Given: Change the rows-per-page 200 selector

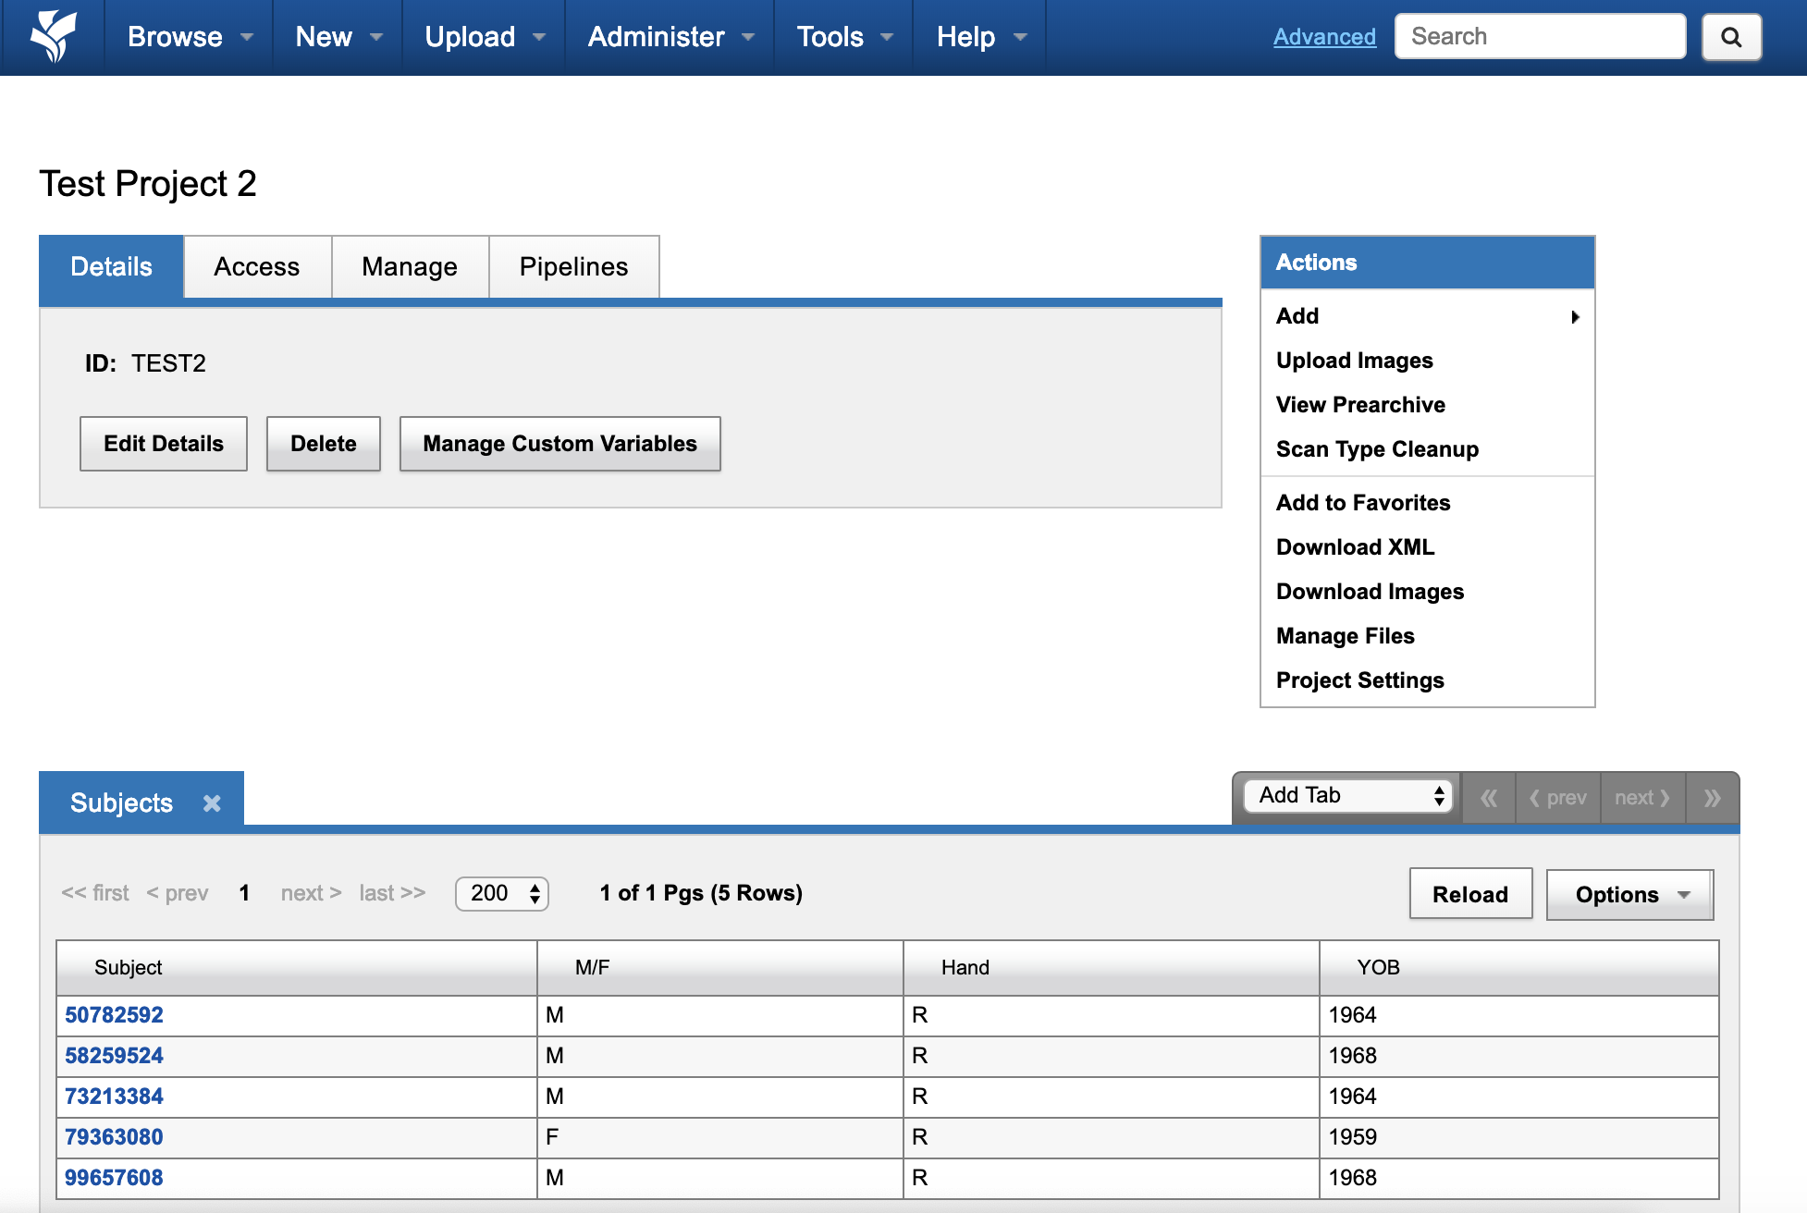Looking at the screenshot, I should coord(502,893).
